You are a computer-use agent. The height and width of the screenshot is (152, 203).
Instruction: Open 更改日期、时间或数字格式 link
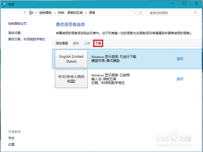point(27,39)
